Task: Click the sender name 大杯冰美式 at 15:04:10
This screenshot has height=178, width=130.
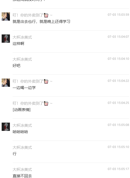Action: [22, 59]
